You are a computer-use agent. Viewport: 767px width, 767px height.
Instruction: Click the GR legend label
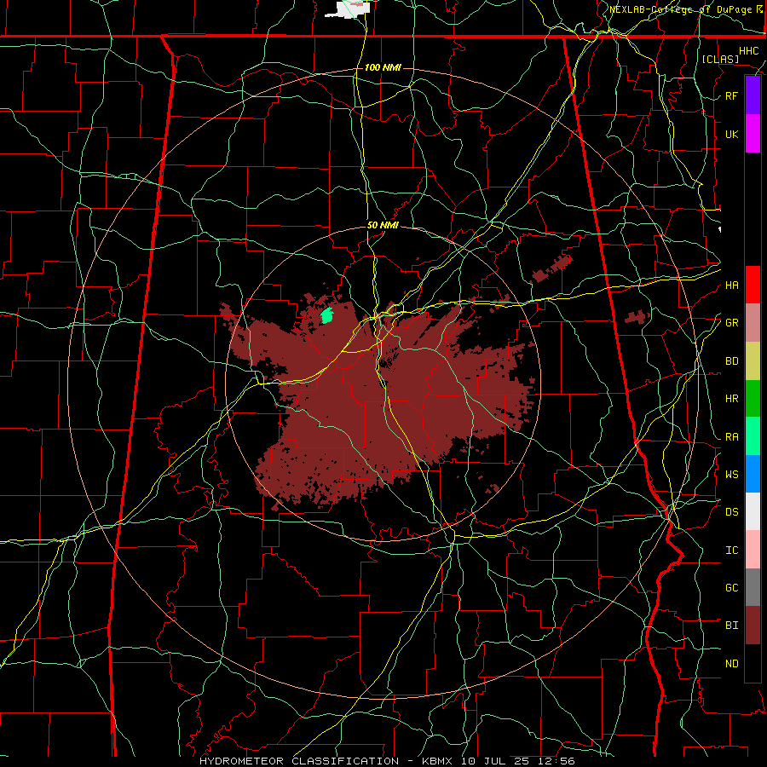pyautogui.click(x=731, y=323)
